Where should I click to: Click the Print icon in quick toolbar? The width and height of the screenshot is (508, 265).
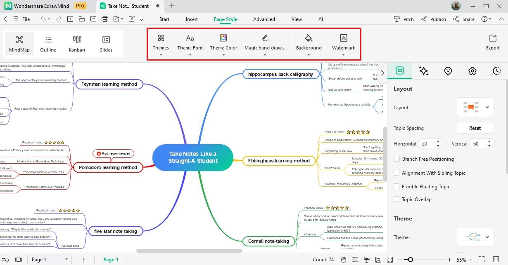(x=105, y=19)
